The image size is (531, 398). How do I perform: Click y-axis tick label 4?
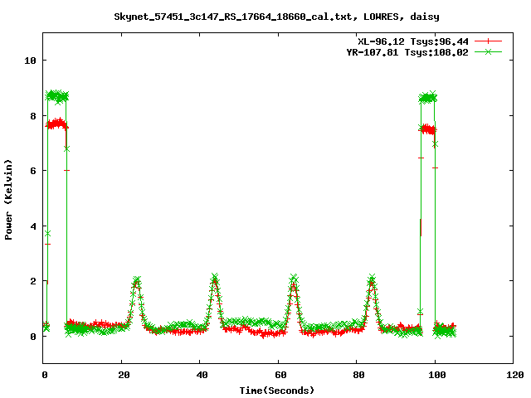33,226
